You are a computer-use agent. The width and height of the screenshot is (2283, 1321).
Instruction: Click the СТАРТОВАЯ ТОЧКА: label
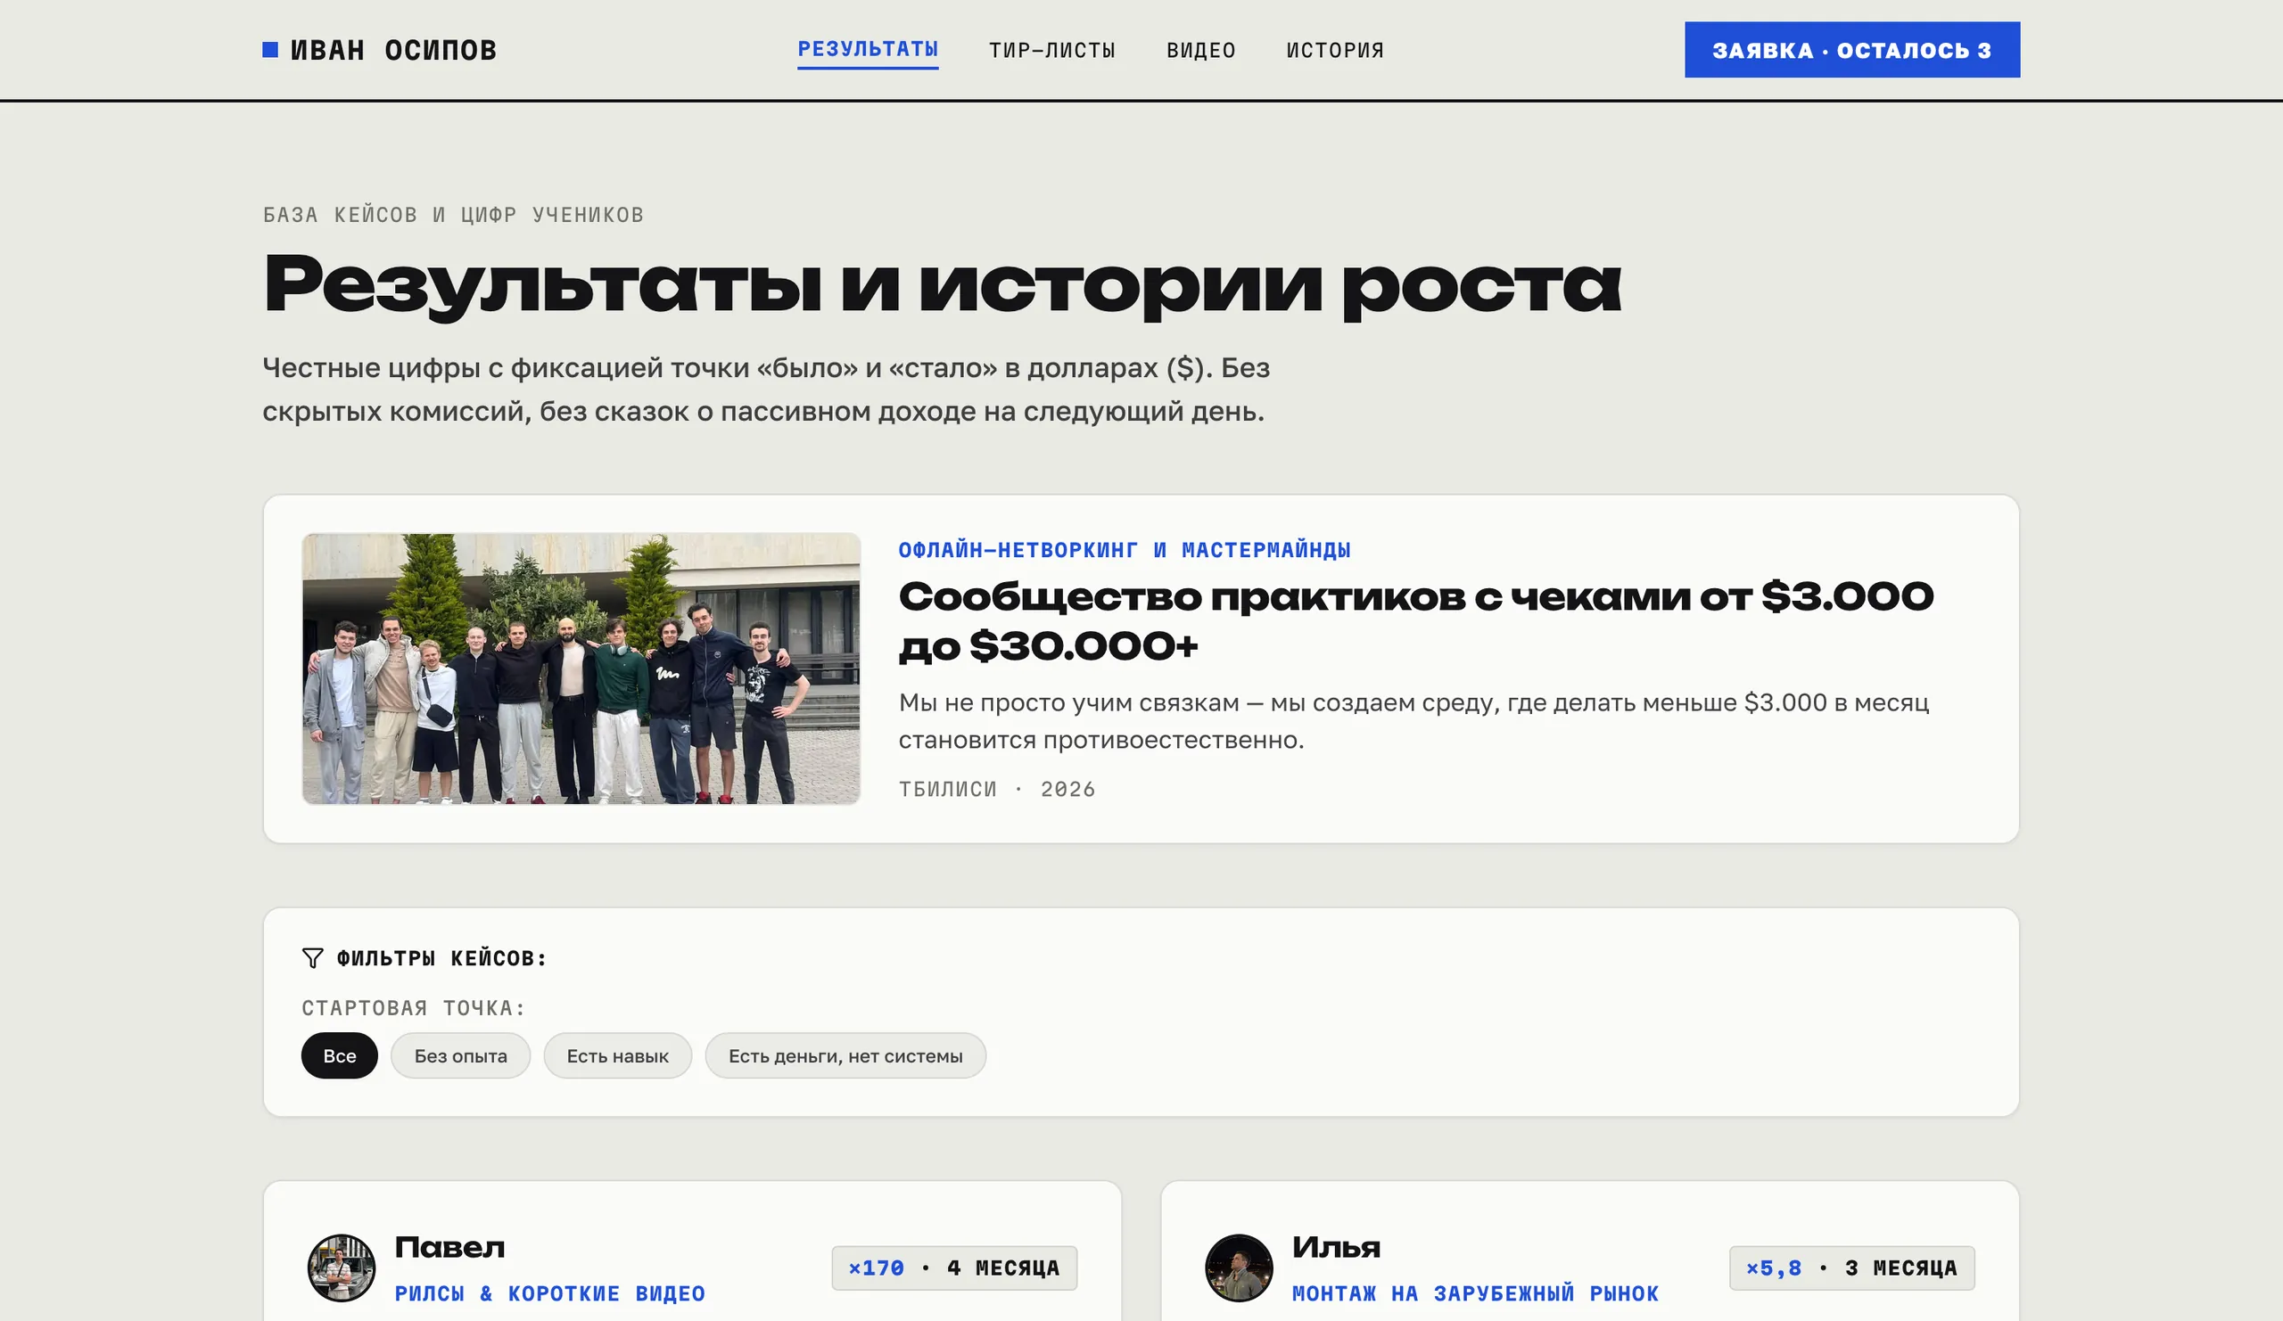(x=413, y=1008)
